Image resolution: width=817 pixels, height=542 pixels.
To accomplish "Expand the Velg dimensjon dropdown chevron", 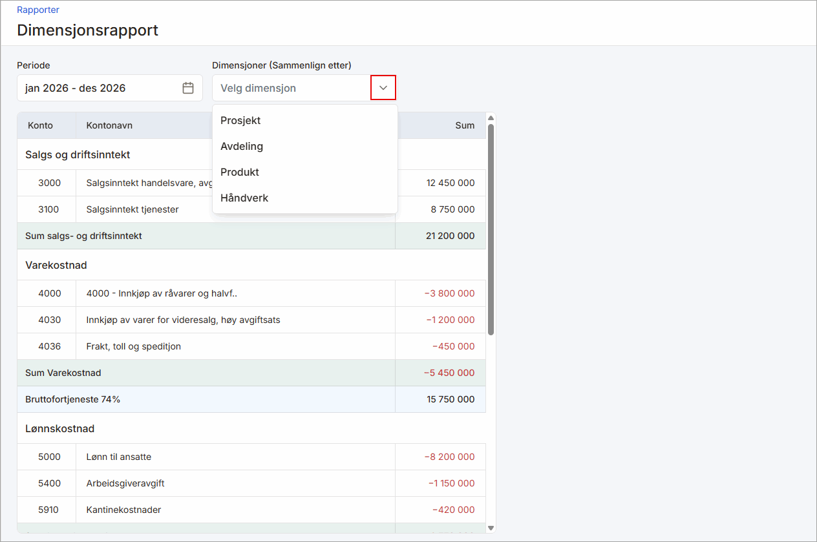I will pyautogui.click(x=383, y=88).
